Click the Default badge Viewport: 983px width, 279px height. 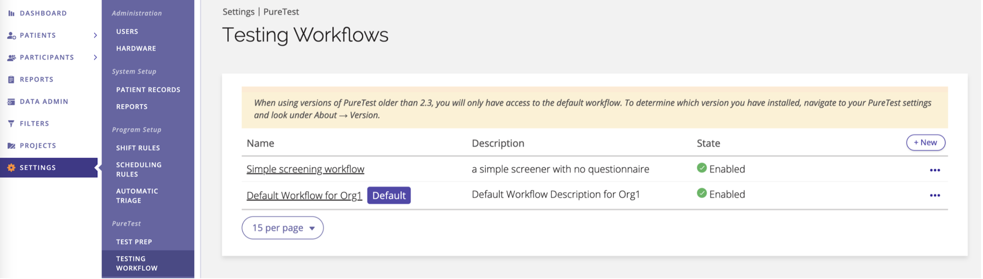[x=389, y=195]
